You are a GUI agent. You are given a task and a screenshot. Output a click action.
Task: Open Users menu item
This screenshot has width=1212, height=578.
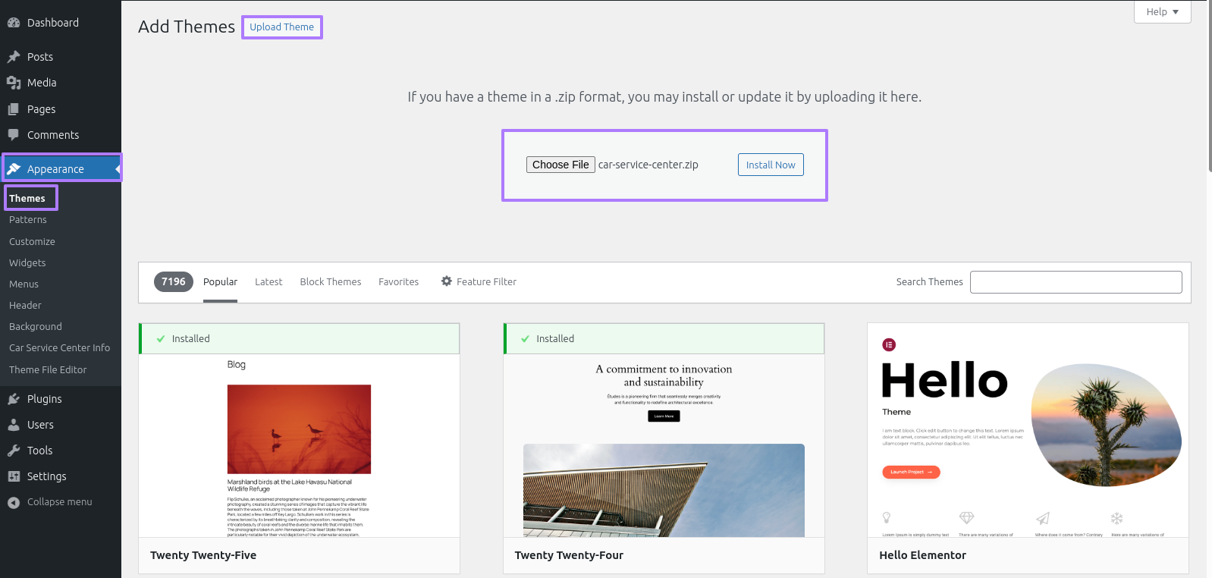point(61,425)
